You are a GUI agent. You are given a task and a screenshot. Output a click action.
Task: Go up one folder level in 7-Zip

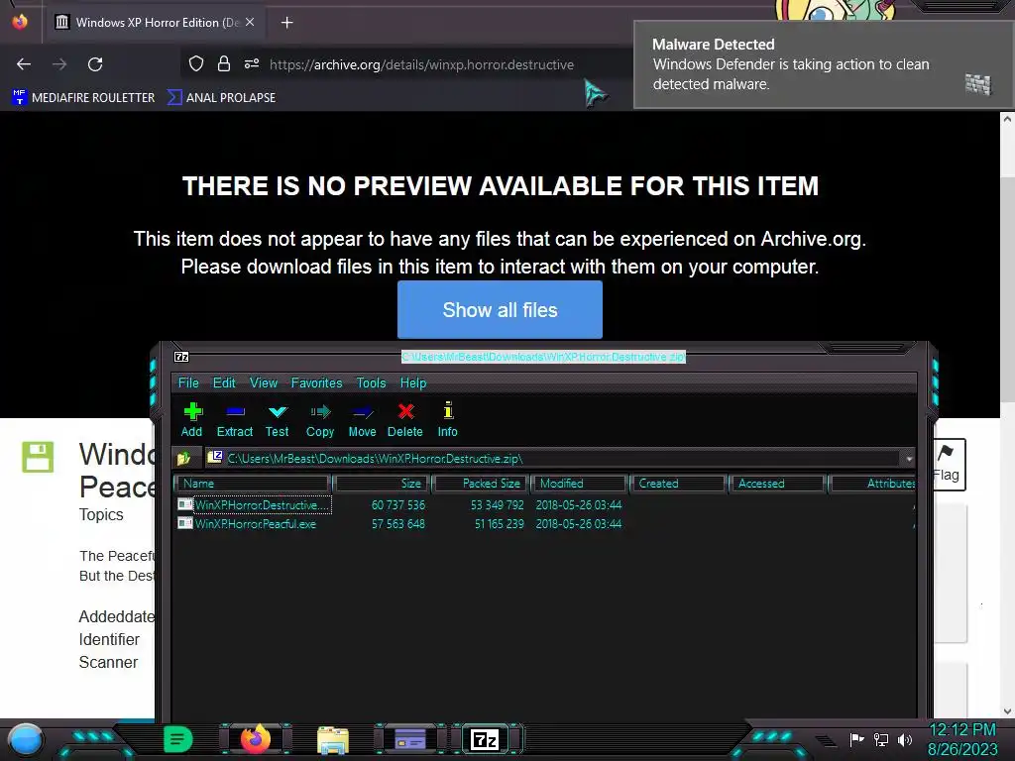click(x=183, y=459)
